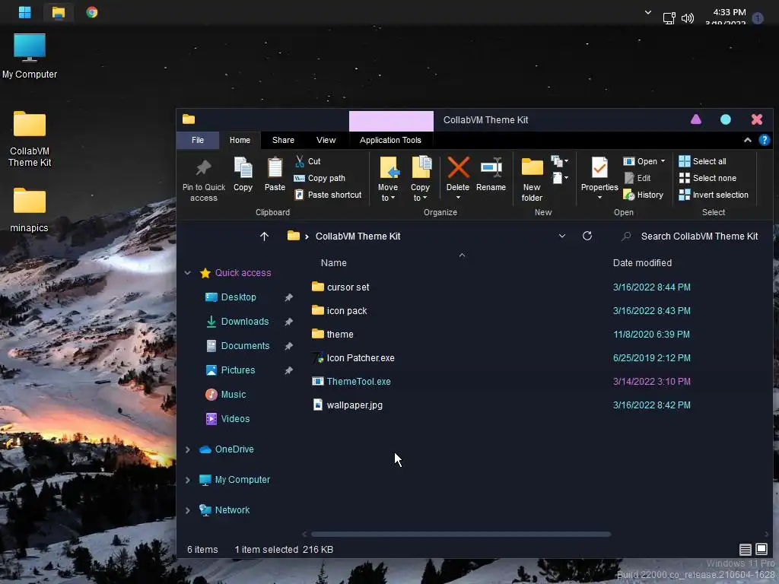Screen dimensions: 779x584
Task: Show hidden system tray icons
Action: [x=648, y=12]
